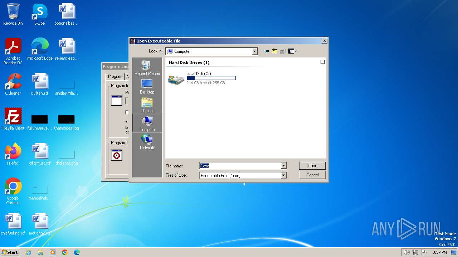Click into the File name field
458x257 pixels.
(240, 166)
